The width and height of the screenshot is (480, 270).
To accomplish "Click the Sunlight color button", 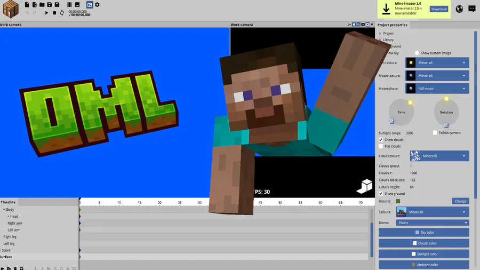I will (x=423, y=254).
